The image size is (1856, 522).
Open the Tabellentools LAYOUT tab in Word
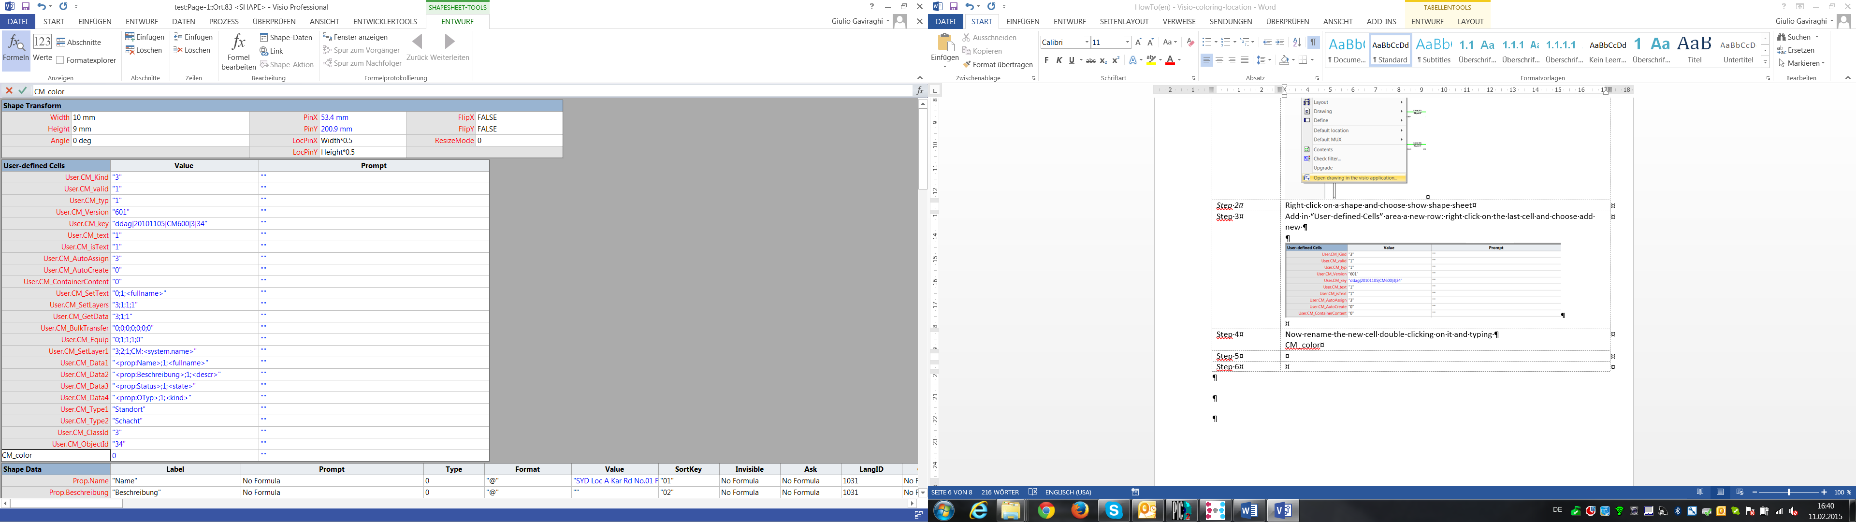point(1470,22)
